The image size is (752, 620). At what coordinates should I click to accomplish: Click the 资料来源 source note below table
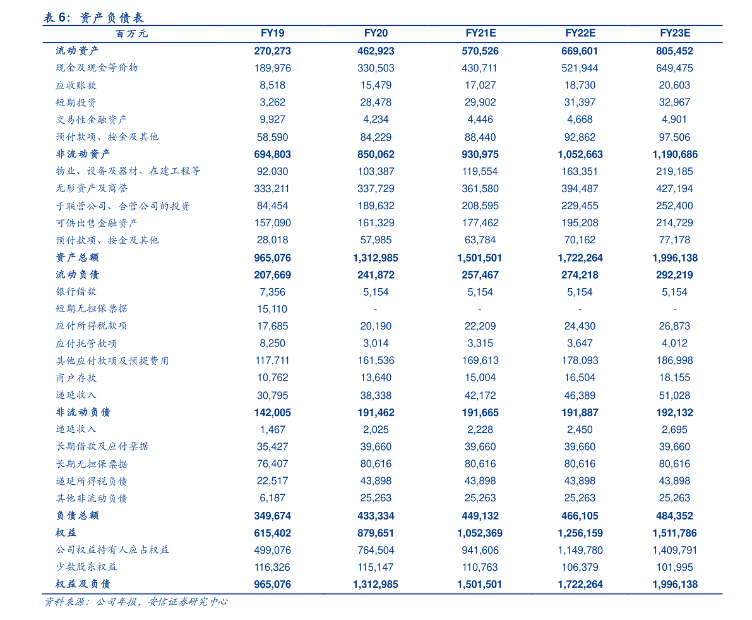click(x=135, y=602)
